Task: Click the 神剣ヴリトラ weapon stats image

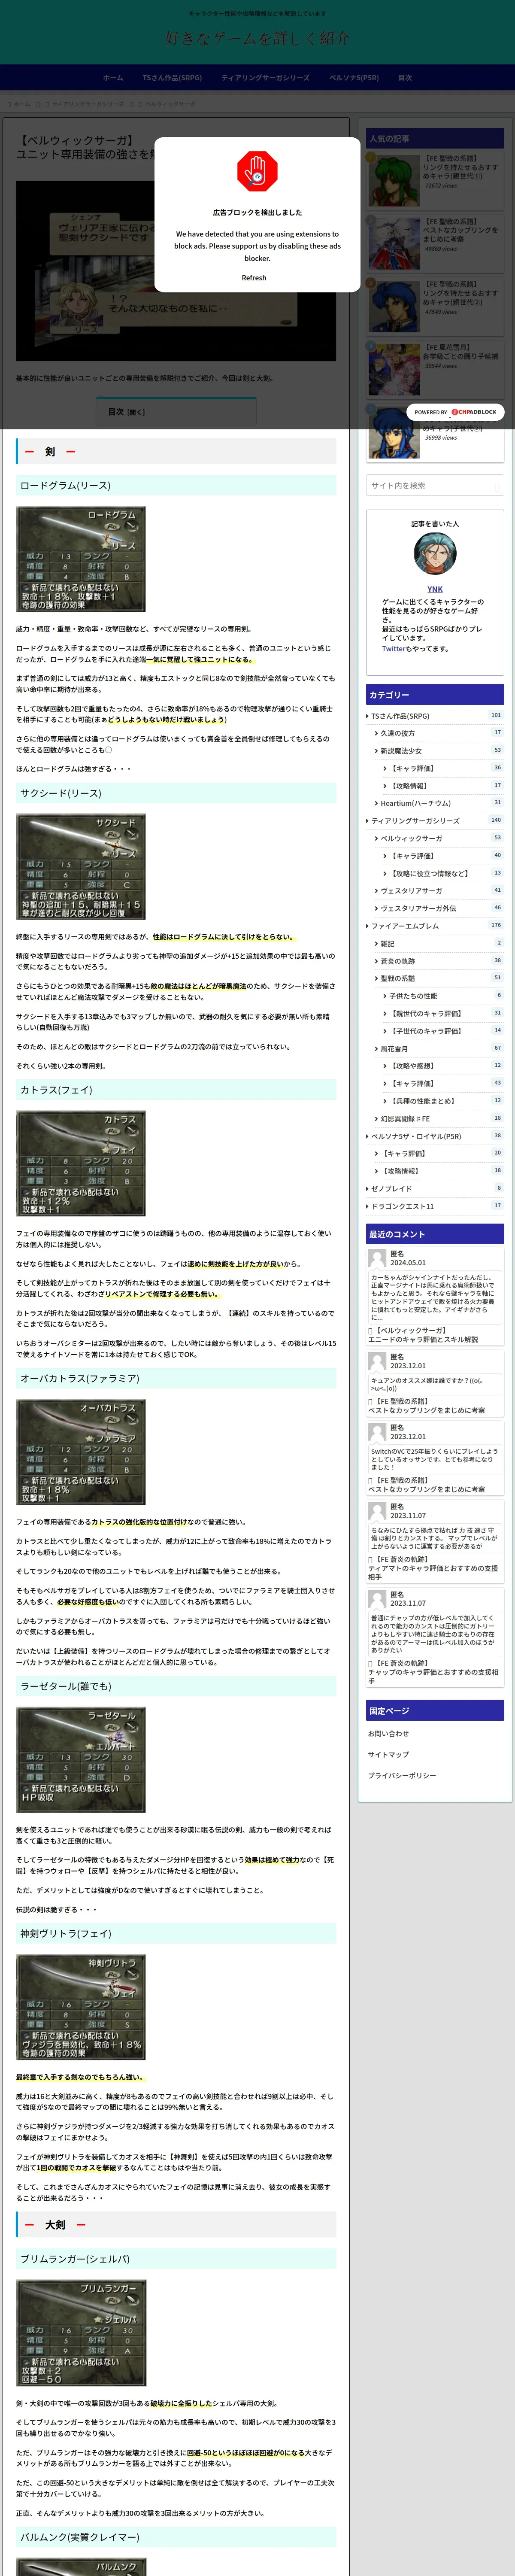Action: (81, 2007)
